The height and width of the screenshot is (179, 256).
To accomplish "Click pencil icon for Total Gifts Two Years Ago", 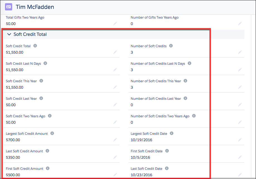I will 115,24.
